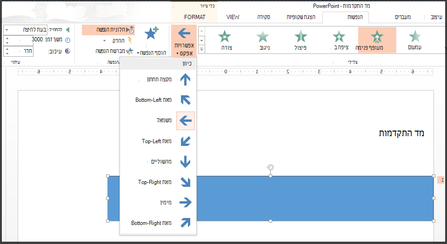Select the צורה (Shape) animation
The height and width of the screenshot is (244, 447).
tap(225, 40)
